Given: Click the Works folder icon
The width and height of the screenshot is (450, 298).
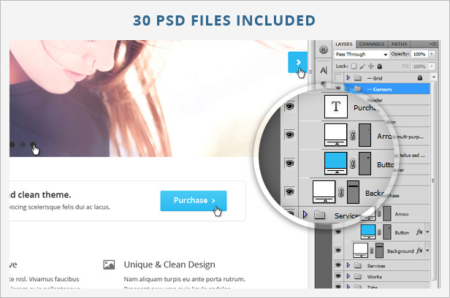Looking at the screenshot, I should point(357,276).
